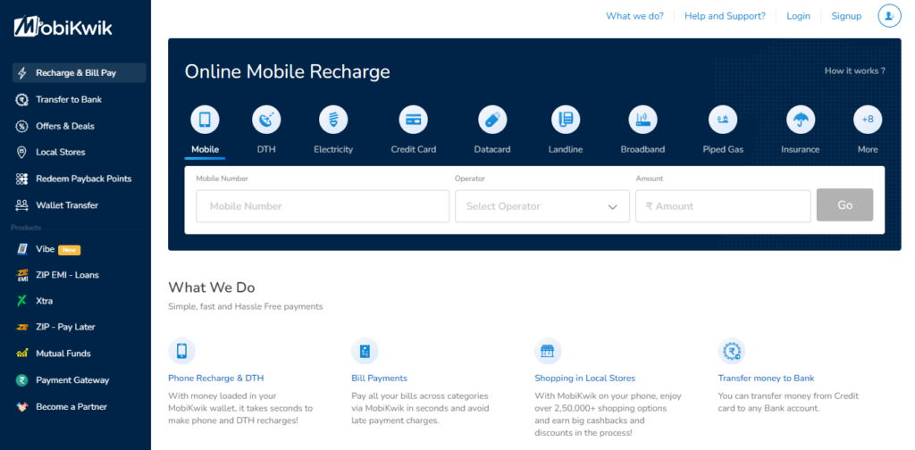Image resolution: width=915 pixels, height=450 pixels.
Task: Click the grey Go button
Action: [x=845, y=205]
